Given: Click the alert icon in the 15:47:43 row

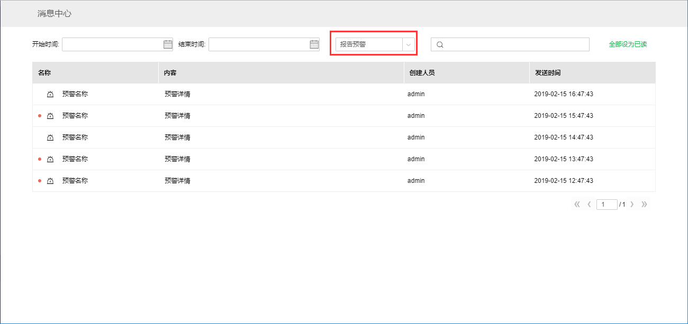Looking at the screenshot, I should (50, 116).
